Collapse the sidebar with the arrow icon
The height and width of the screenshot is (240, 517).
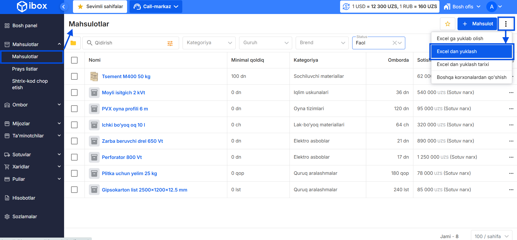pyautogui.click(x=64, y=7)
